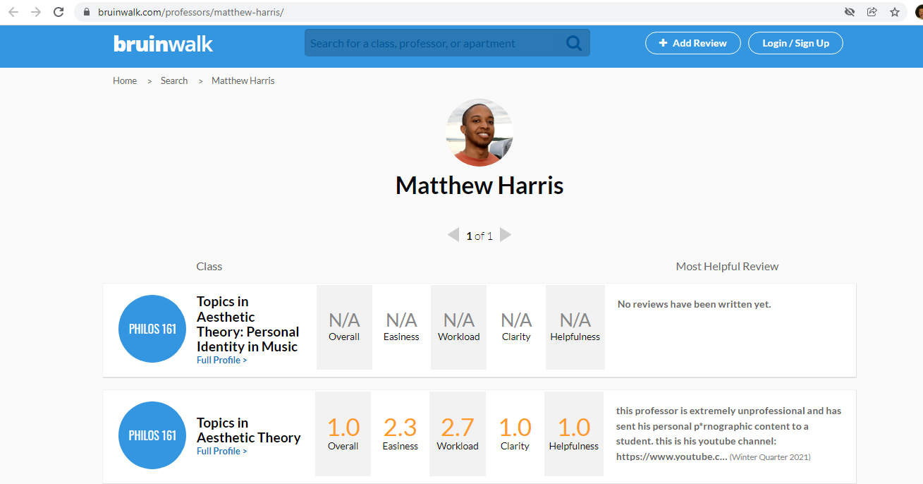Click the 1.0 Helpfulness rating

tap(574, 434)
